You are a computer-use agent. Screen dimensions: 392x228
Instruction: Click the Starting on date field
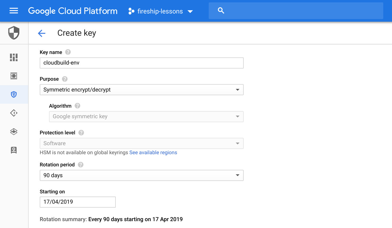pos(78,202)
